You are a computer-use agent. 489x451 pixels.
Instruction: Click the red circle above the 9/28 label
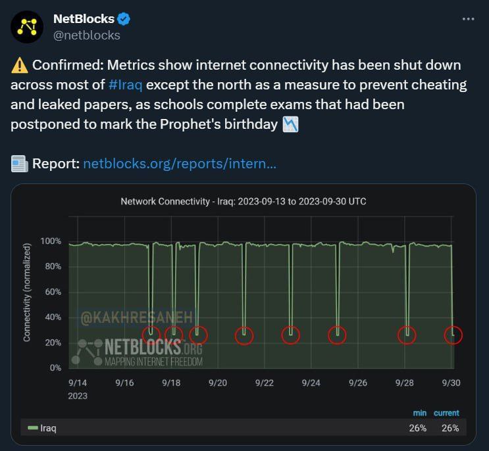tap(407, 335)
